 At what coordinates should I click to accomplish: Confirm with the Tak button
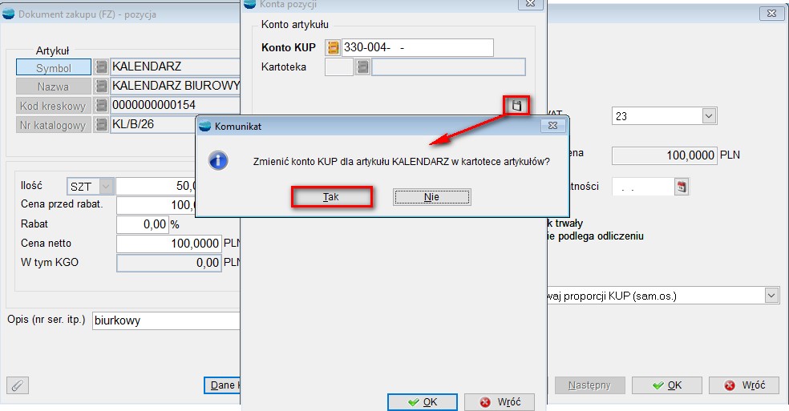click(331, 197)
